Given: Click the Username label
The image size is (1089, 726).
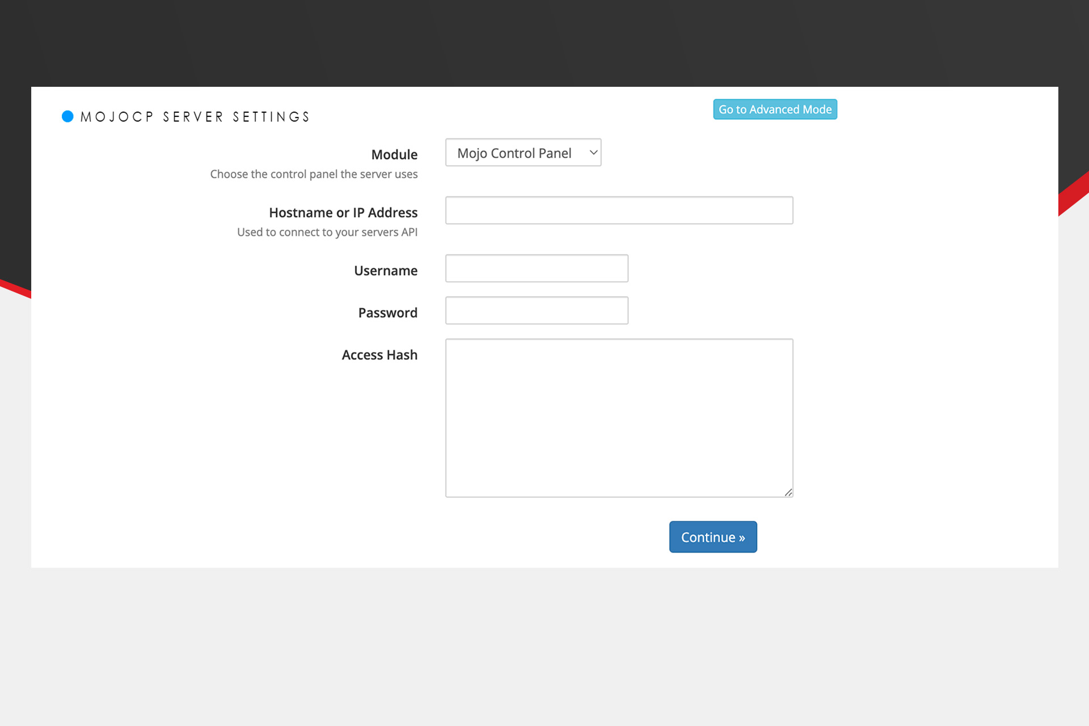Looking at the screenshot, I should [x=386, y=271].
